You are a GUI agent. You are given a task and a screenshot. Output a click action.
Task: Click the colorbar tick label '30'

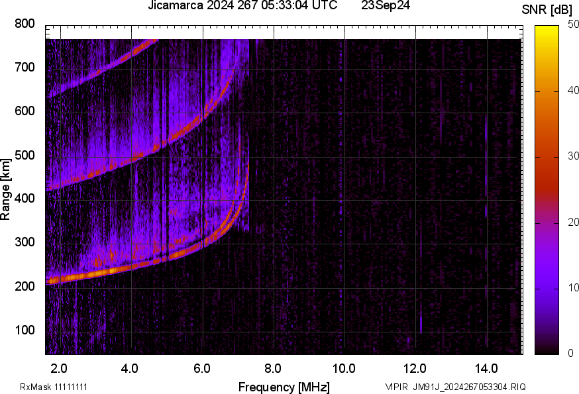tap(573, 156)
